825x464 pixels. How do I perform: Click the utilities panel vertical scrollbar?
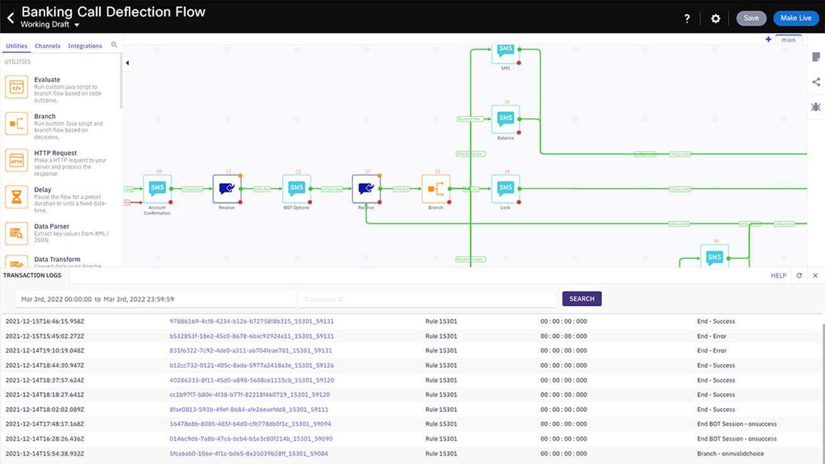(x=121, y=82)
